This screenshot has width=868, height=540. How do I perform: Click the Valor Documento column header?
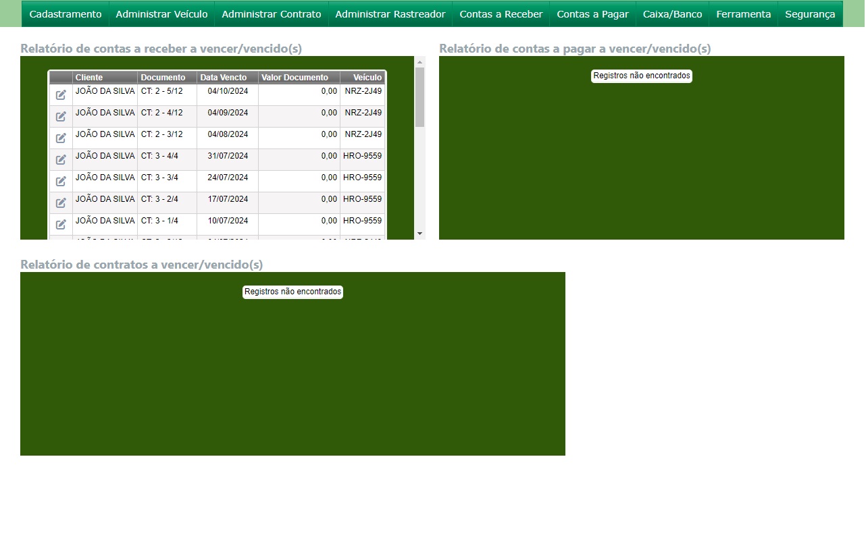[295, 78]
